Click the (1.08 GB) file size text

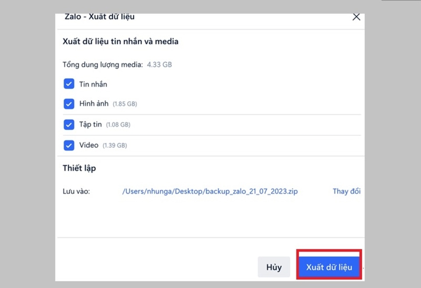118,125
